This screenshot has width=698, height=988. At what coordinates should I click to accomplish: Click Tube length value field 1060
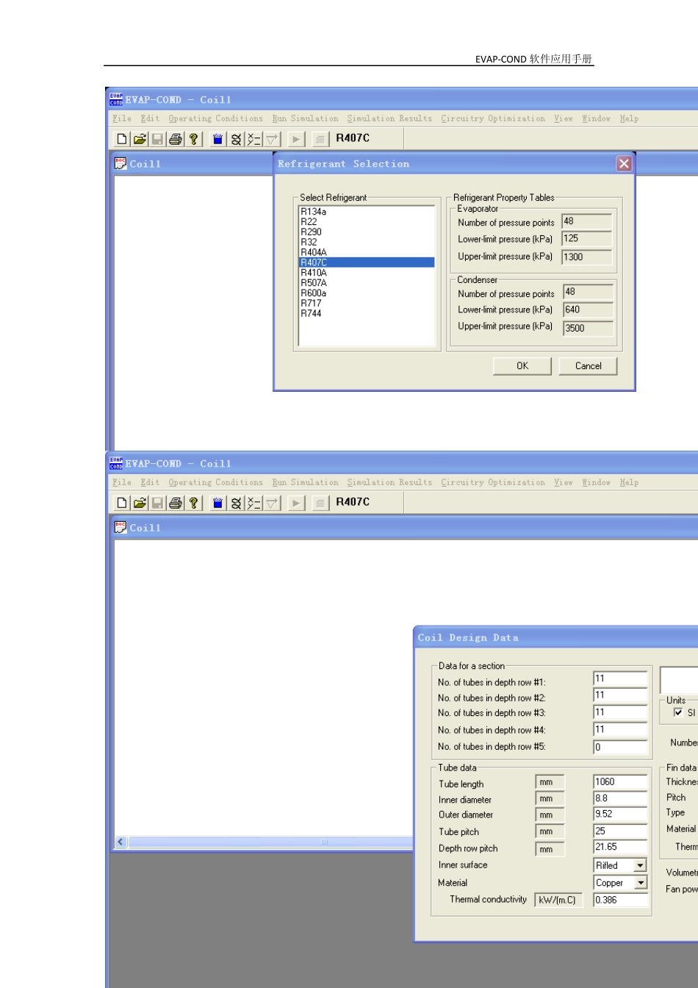(621, 782)
